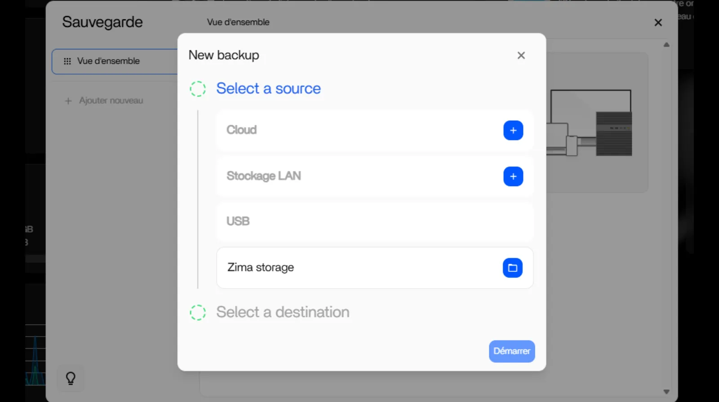Add a Stockage LAN source via the plus icon

[513, 176]
